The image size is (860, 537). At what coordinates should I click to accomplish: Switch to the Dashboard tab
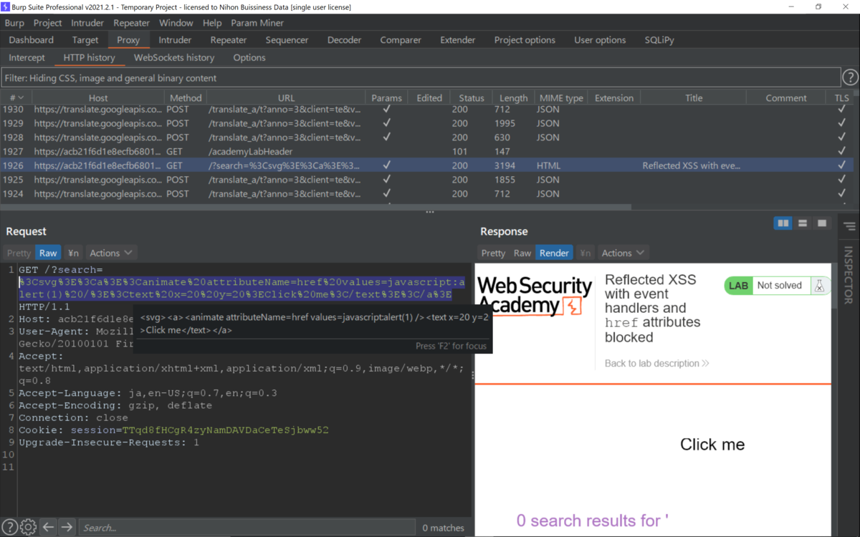[x=32, y=40]
